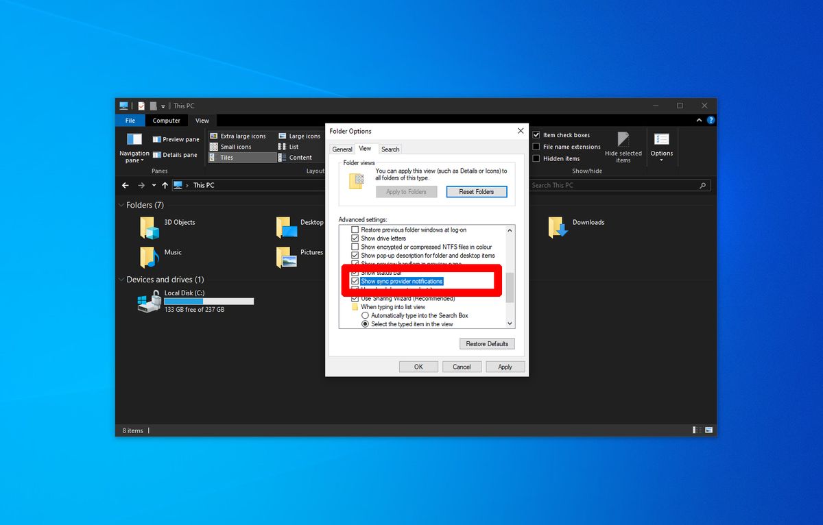Click Restore Defaults button

pos(487,344)
